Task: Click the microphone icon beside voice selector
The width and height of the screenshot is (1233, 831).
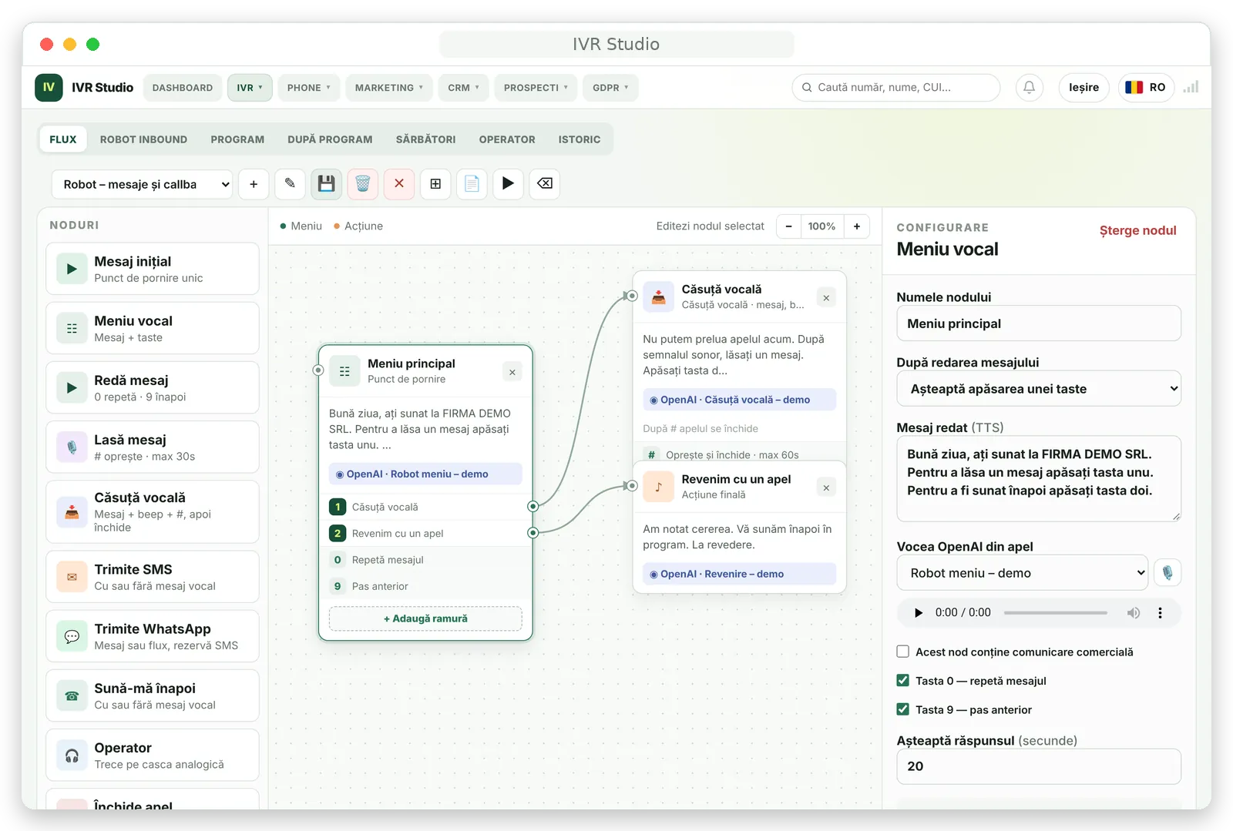Action: 1167,573
